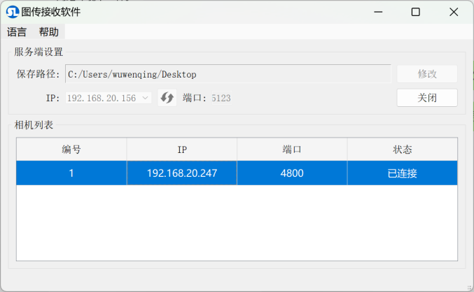Select camera row number cell 1
This screenshot has height=292, width=474.
[71, 173]
